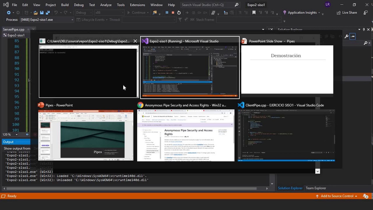Switch to the Team Explorer tab
This screenshot has height=210, width=373.
316,188
